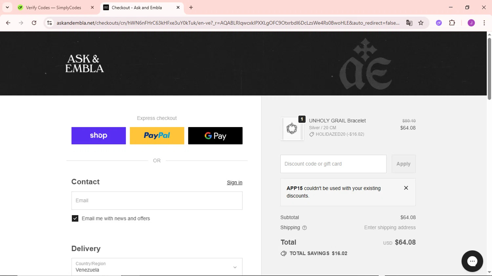Screen dimensions: 492x276
Task: Click the HOLIDAZED20 discount tag icon
Action: pos(312,135)
